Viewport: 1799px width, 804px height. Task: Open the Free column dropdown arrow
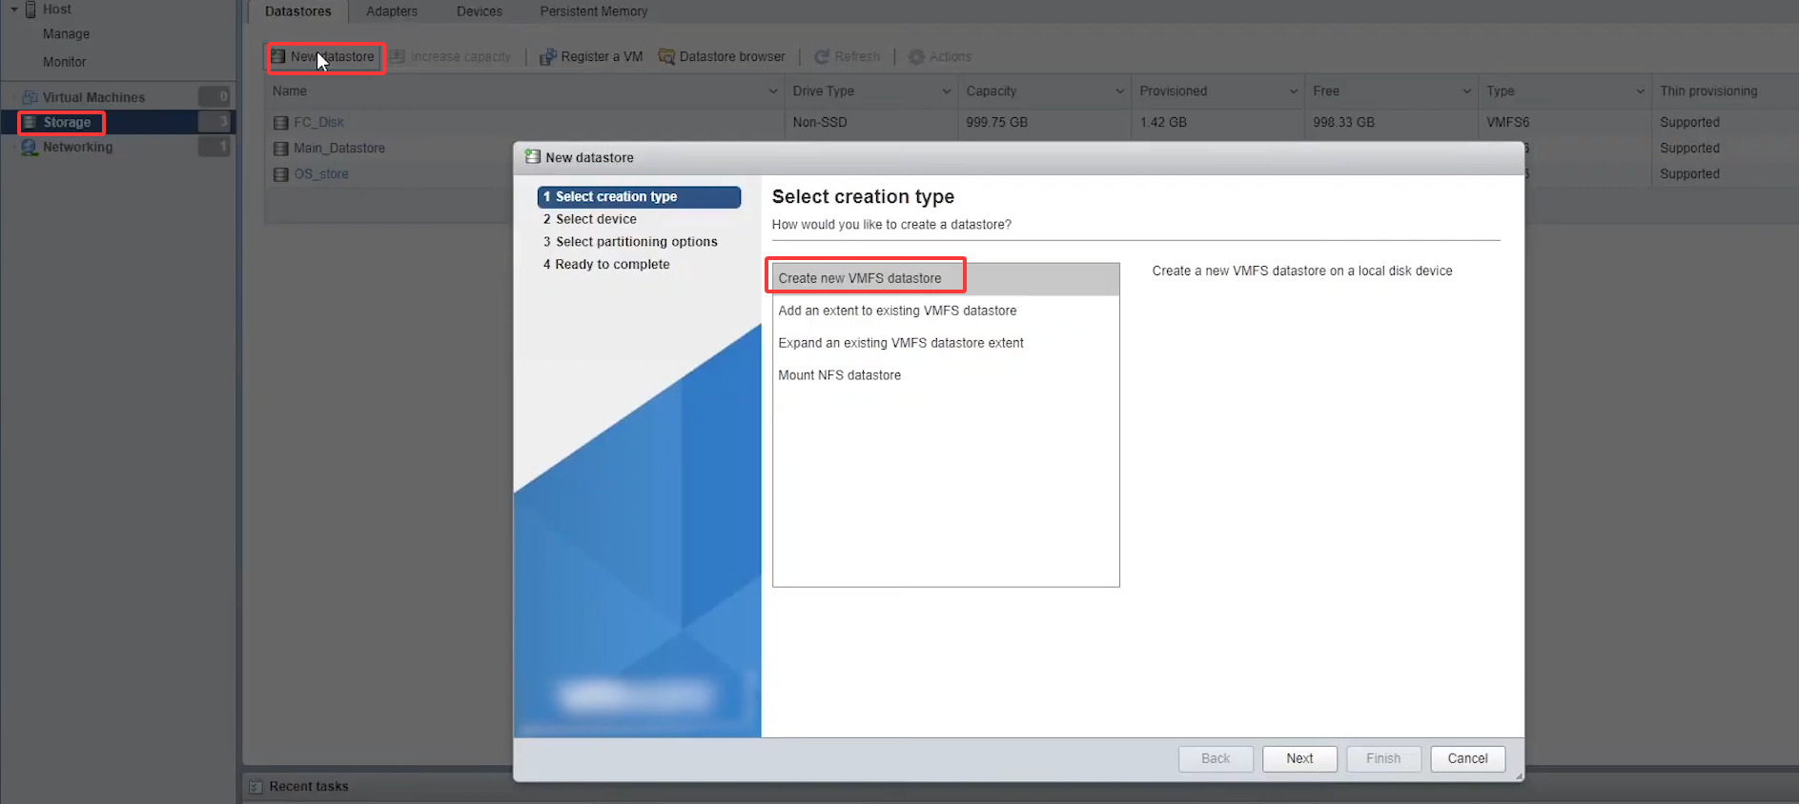[1467, 91]
